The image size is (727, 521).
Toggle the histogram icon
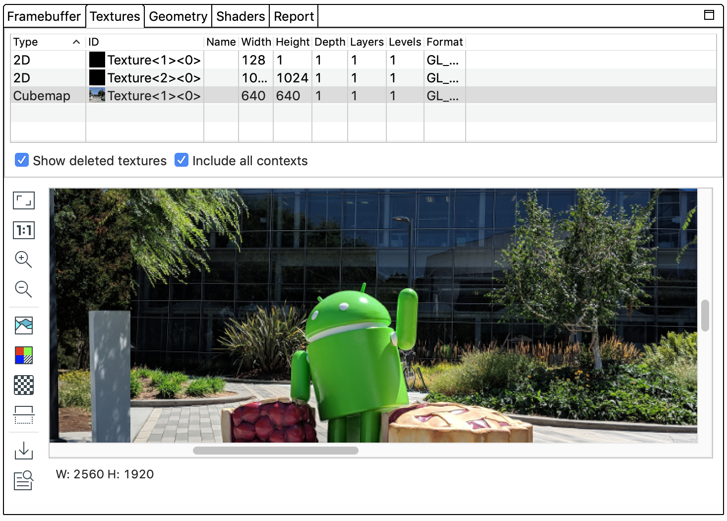click(24, 326)
